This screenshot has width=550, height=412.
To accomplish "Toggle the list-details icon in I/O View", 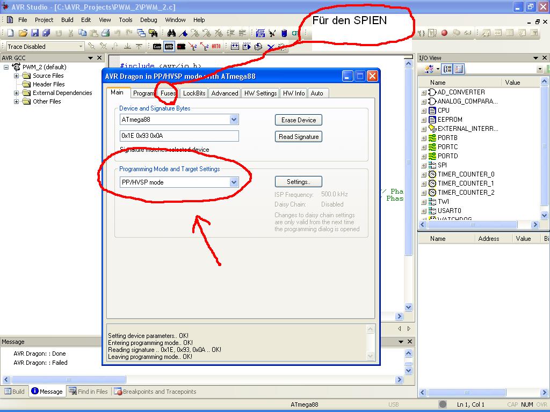I will pos(459,69).
